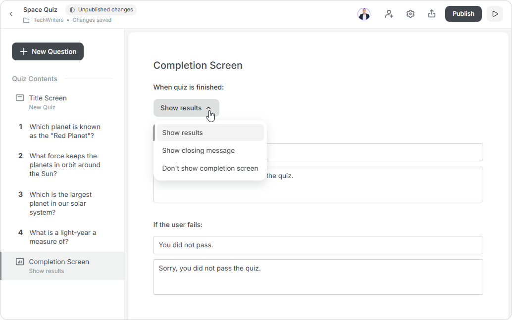
Task: Collapse the Show results dropdown
Action: [x=186, y=108]
